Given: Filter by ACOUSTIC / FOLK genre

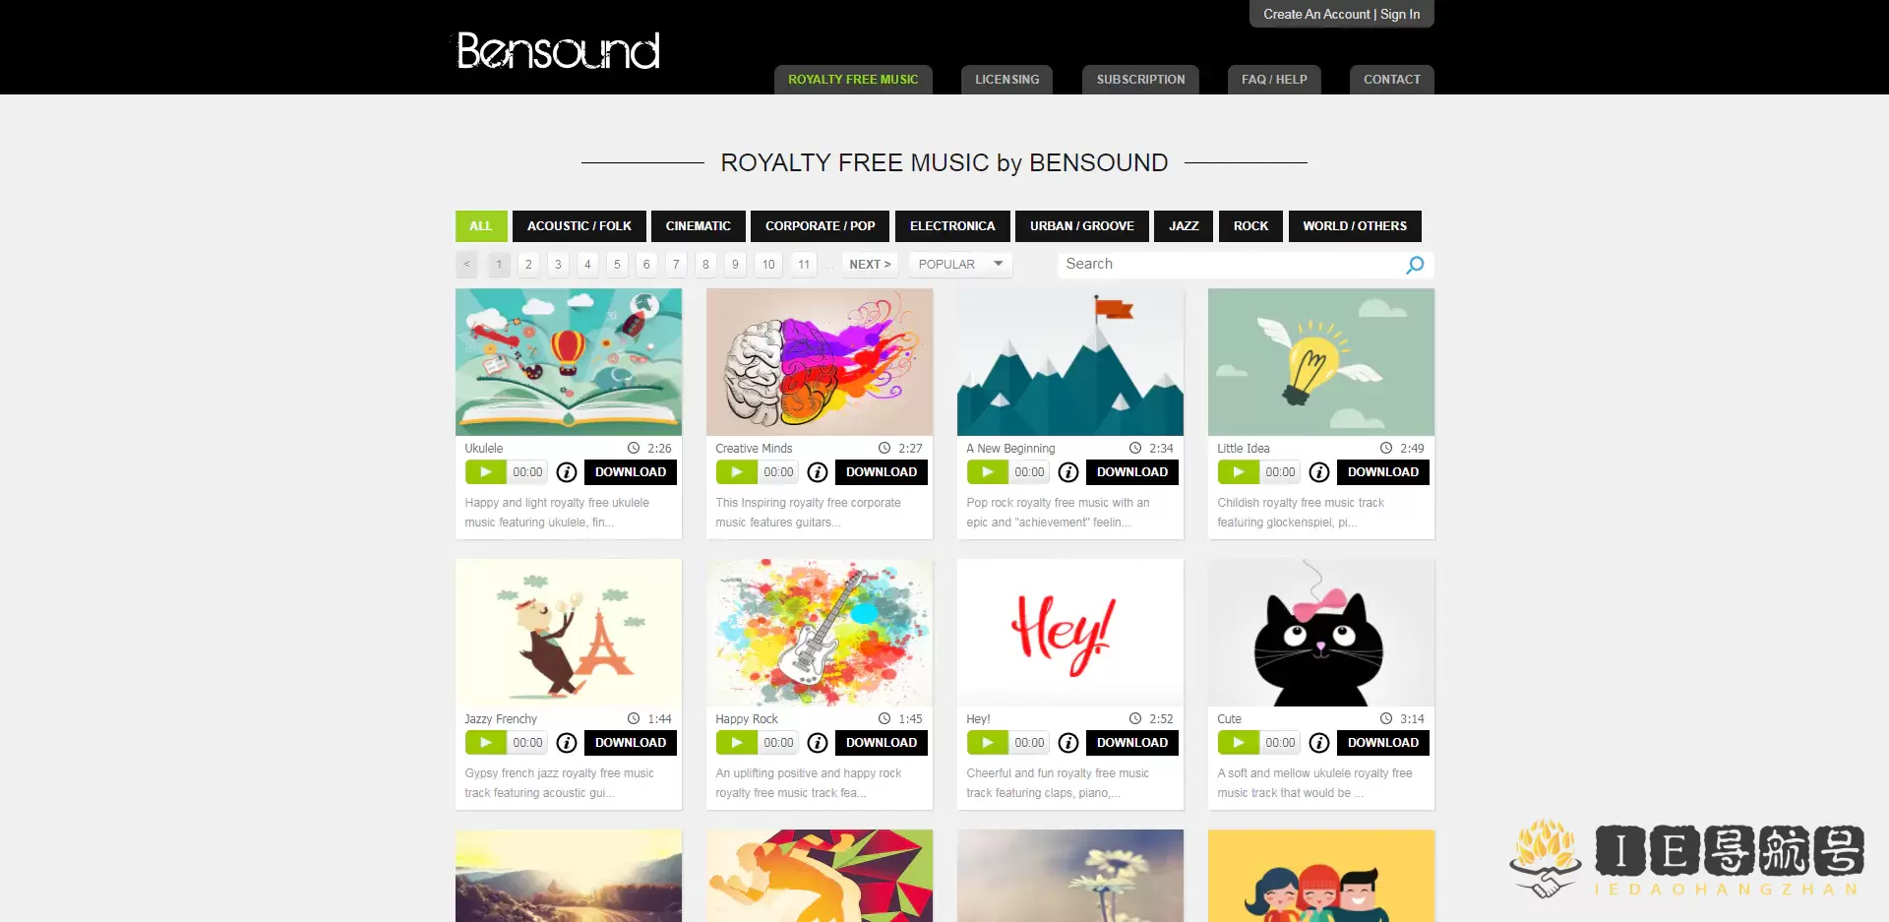Looking at the screenshot, I should click(x=579, y=226).
